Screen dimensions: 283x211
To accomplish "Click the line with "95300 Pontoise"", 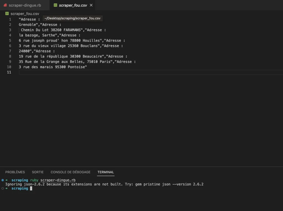I will pyautogui.click(x=53, y=67).
